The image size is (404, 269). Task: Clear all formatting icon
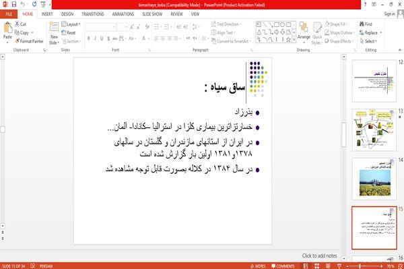click(147, 27)
